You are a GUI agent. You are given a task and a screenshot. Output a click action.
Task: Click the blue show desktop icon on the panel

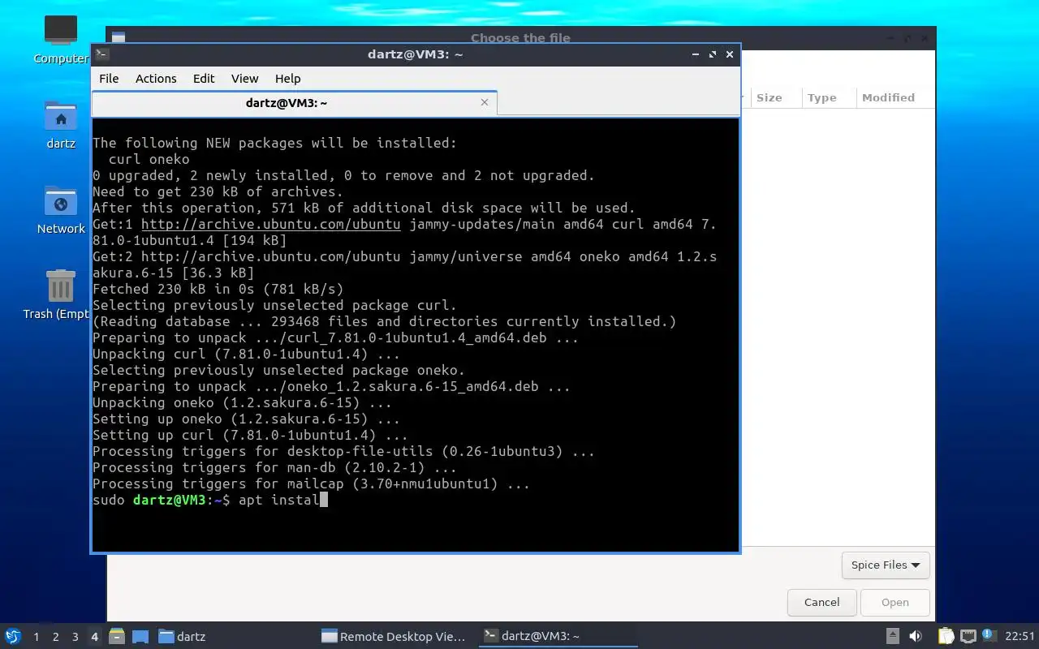tap(140, 636)
